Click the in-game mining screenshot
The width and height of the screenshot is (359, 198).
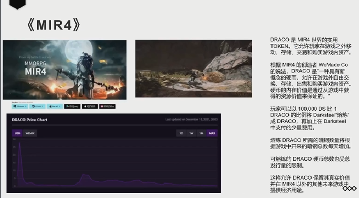193,69
